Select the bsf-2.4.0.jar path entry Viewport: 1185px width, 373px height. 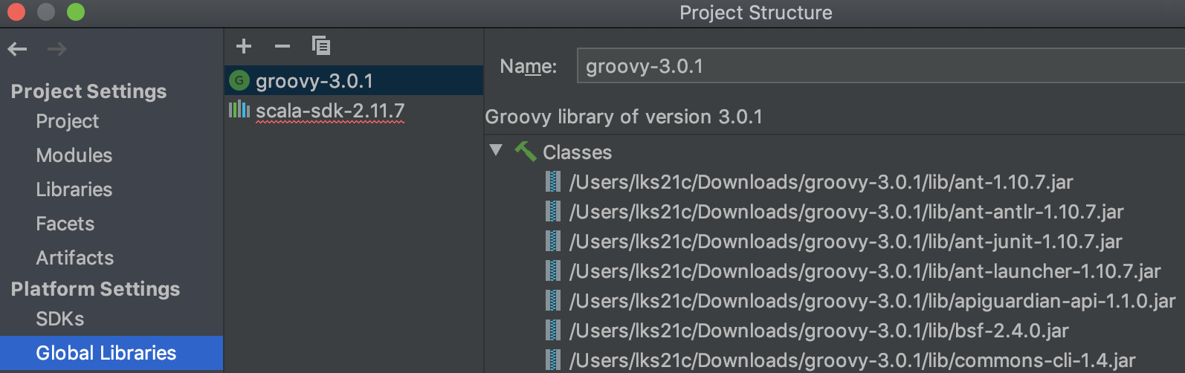(819, 331)
